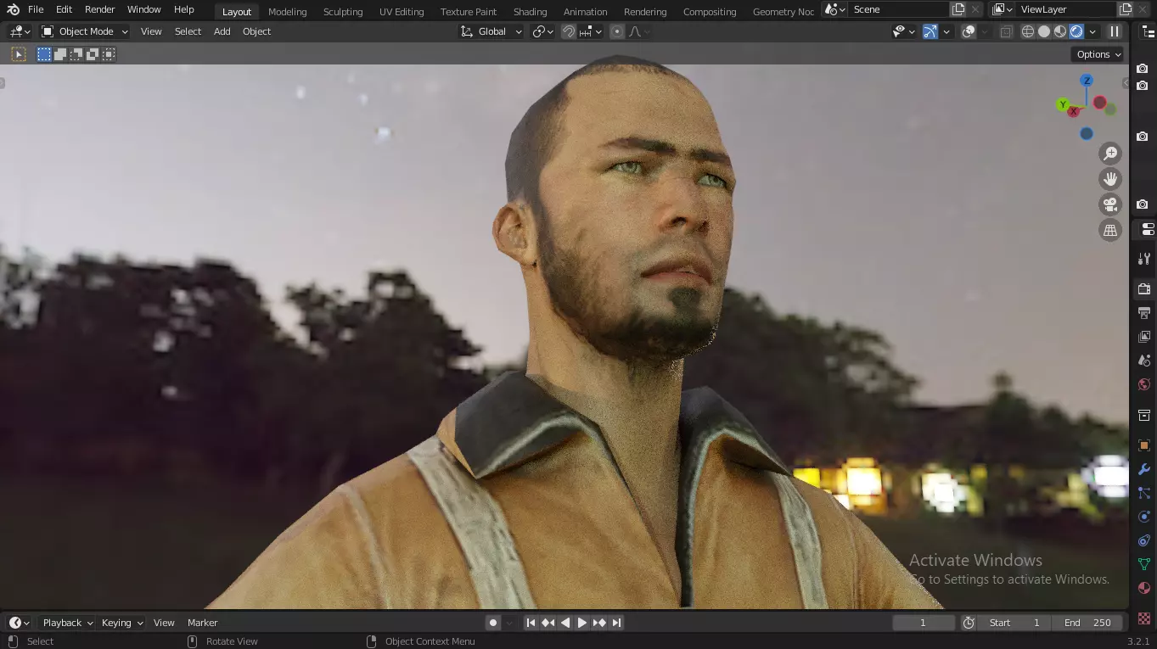
Task: Open the Texture properties tab
Action: (x=1144, y=618)
